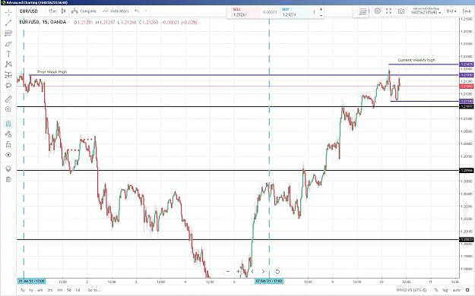The height and width of the screenshot is (296, 475).
Task: Open the Bid price source dropdown
Action: point(451,11)
